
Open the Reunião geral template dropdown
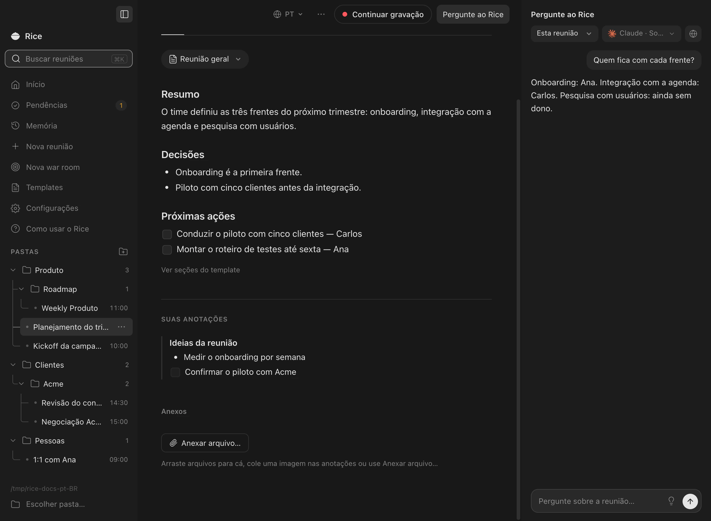205,59
